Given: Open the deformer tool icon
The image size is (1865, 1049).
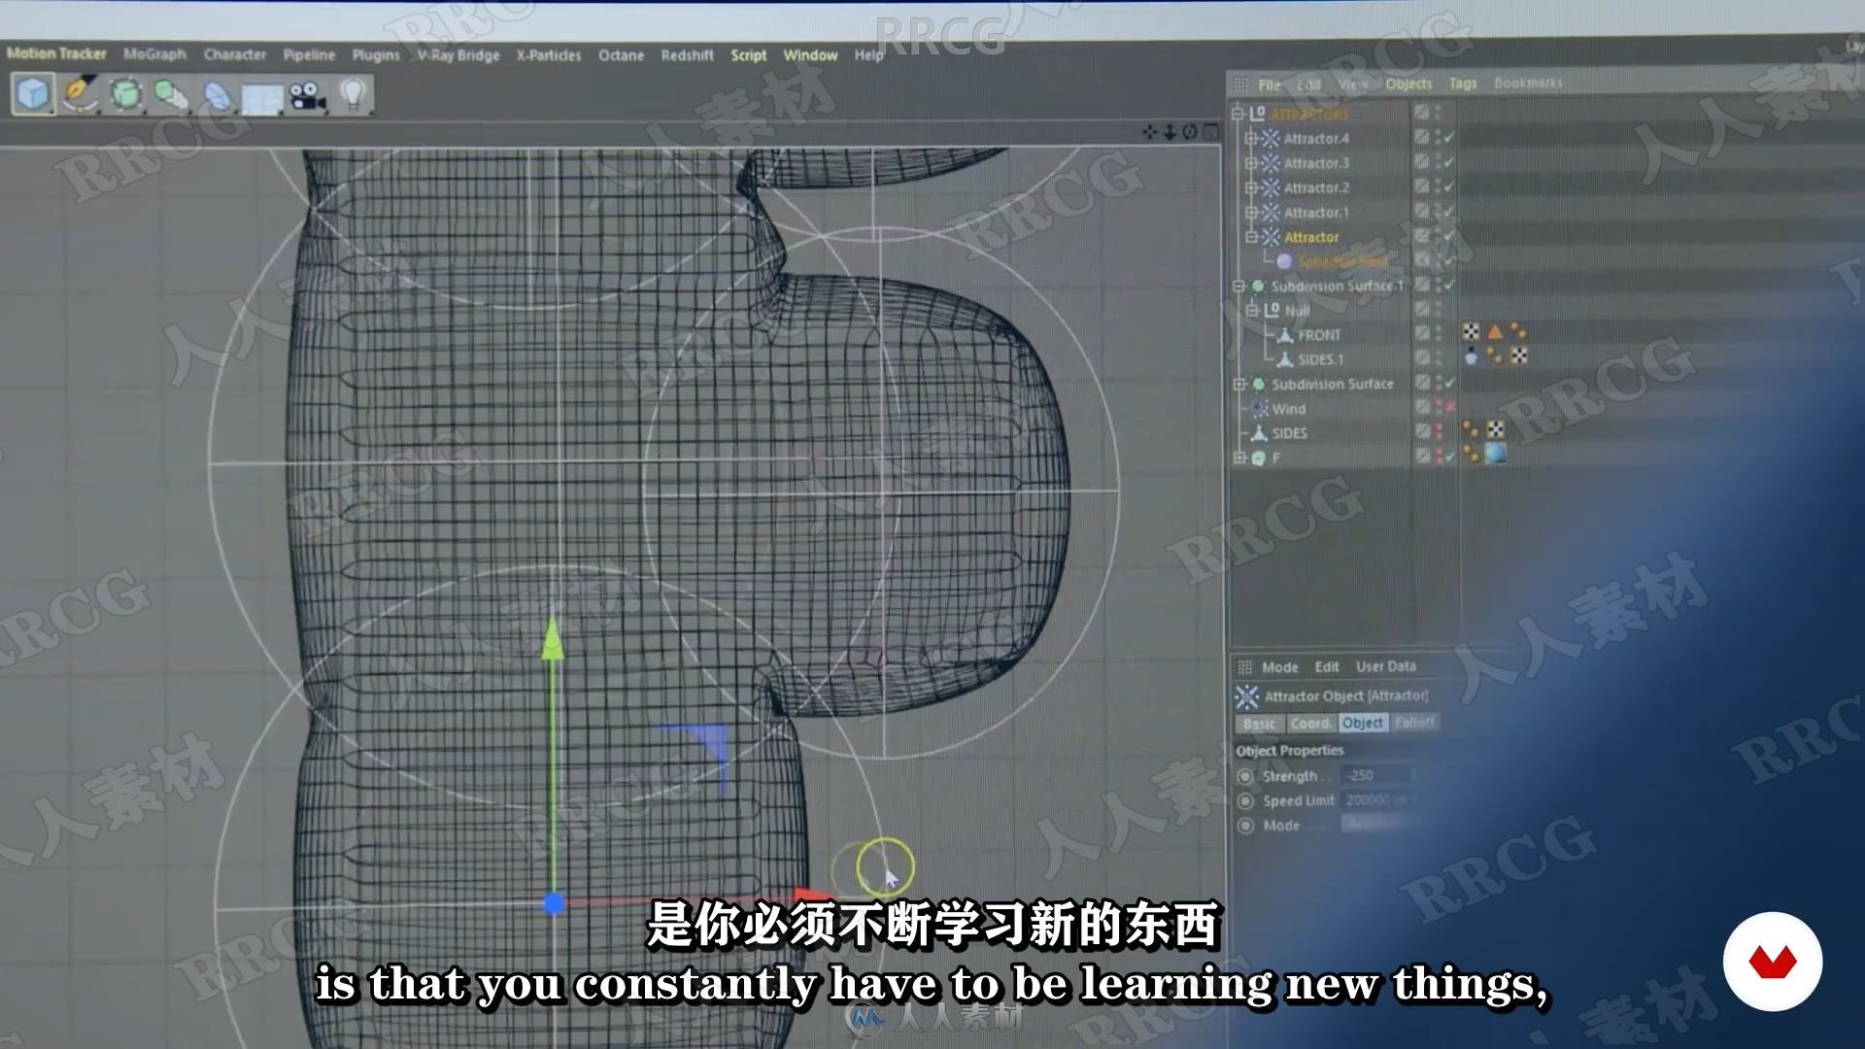Looking at the screenshot, I should coord(218,96).
